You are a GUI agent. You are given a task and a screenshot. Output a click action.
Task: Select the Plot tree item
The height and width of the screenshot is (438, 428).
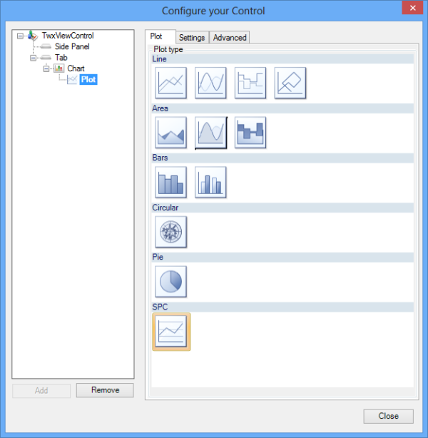[x=88, y=80]
